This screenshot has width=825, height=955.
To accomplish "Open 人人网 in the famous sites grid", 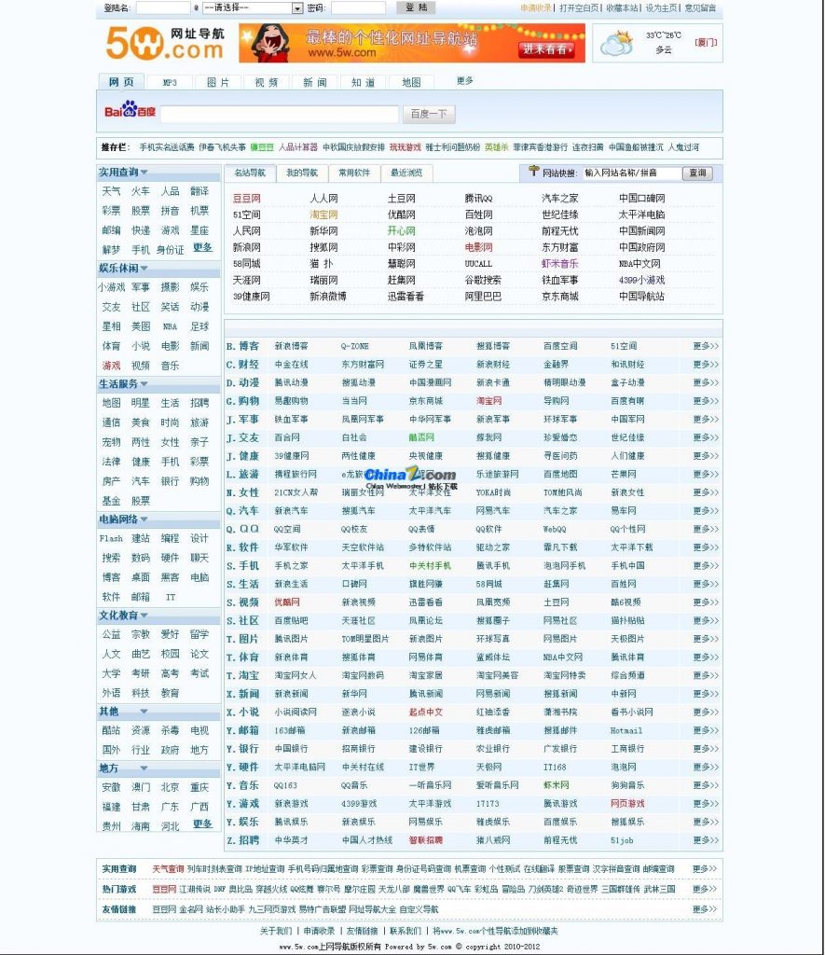I will coord(323,199).
